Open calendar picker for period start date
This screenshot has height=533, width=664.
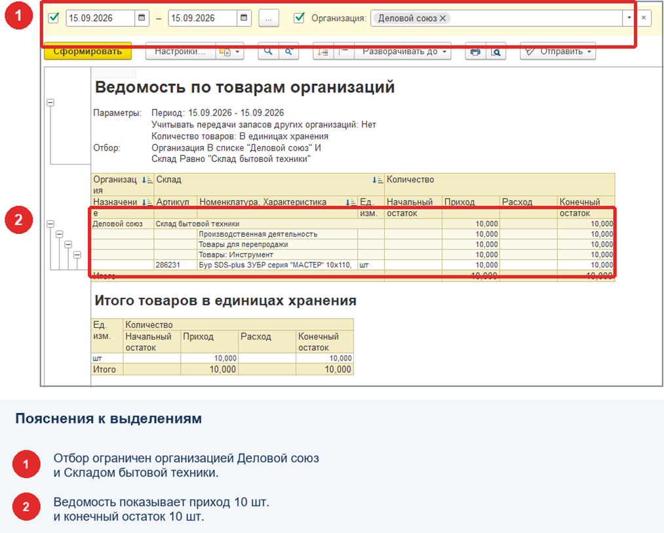[x=142, y=18]
